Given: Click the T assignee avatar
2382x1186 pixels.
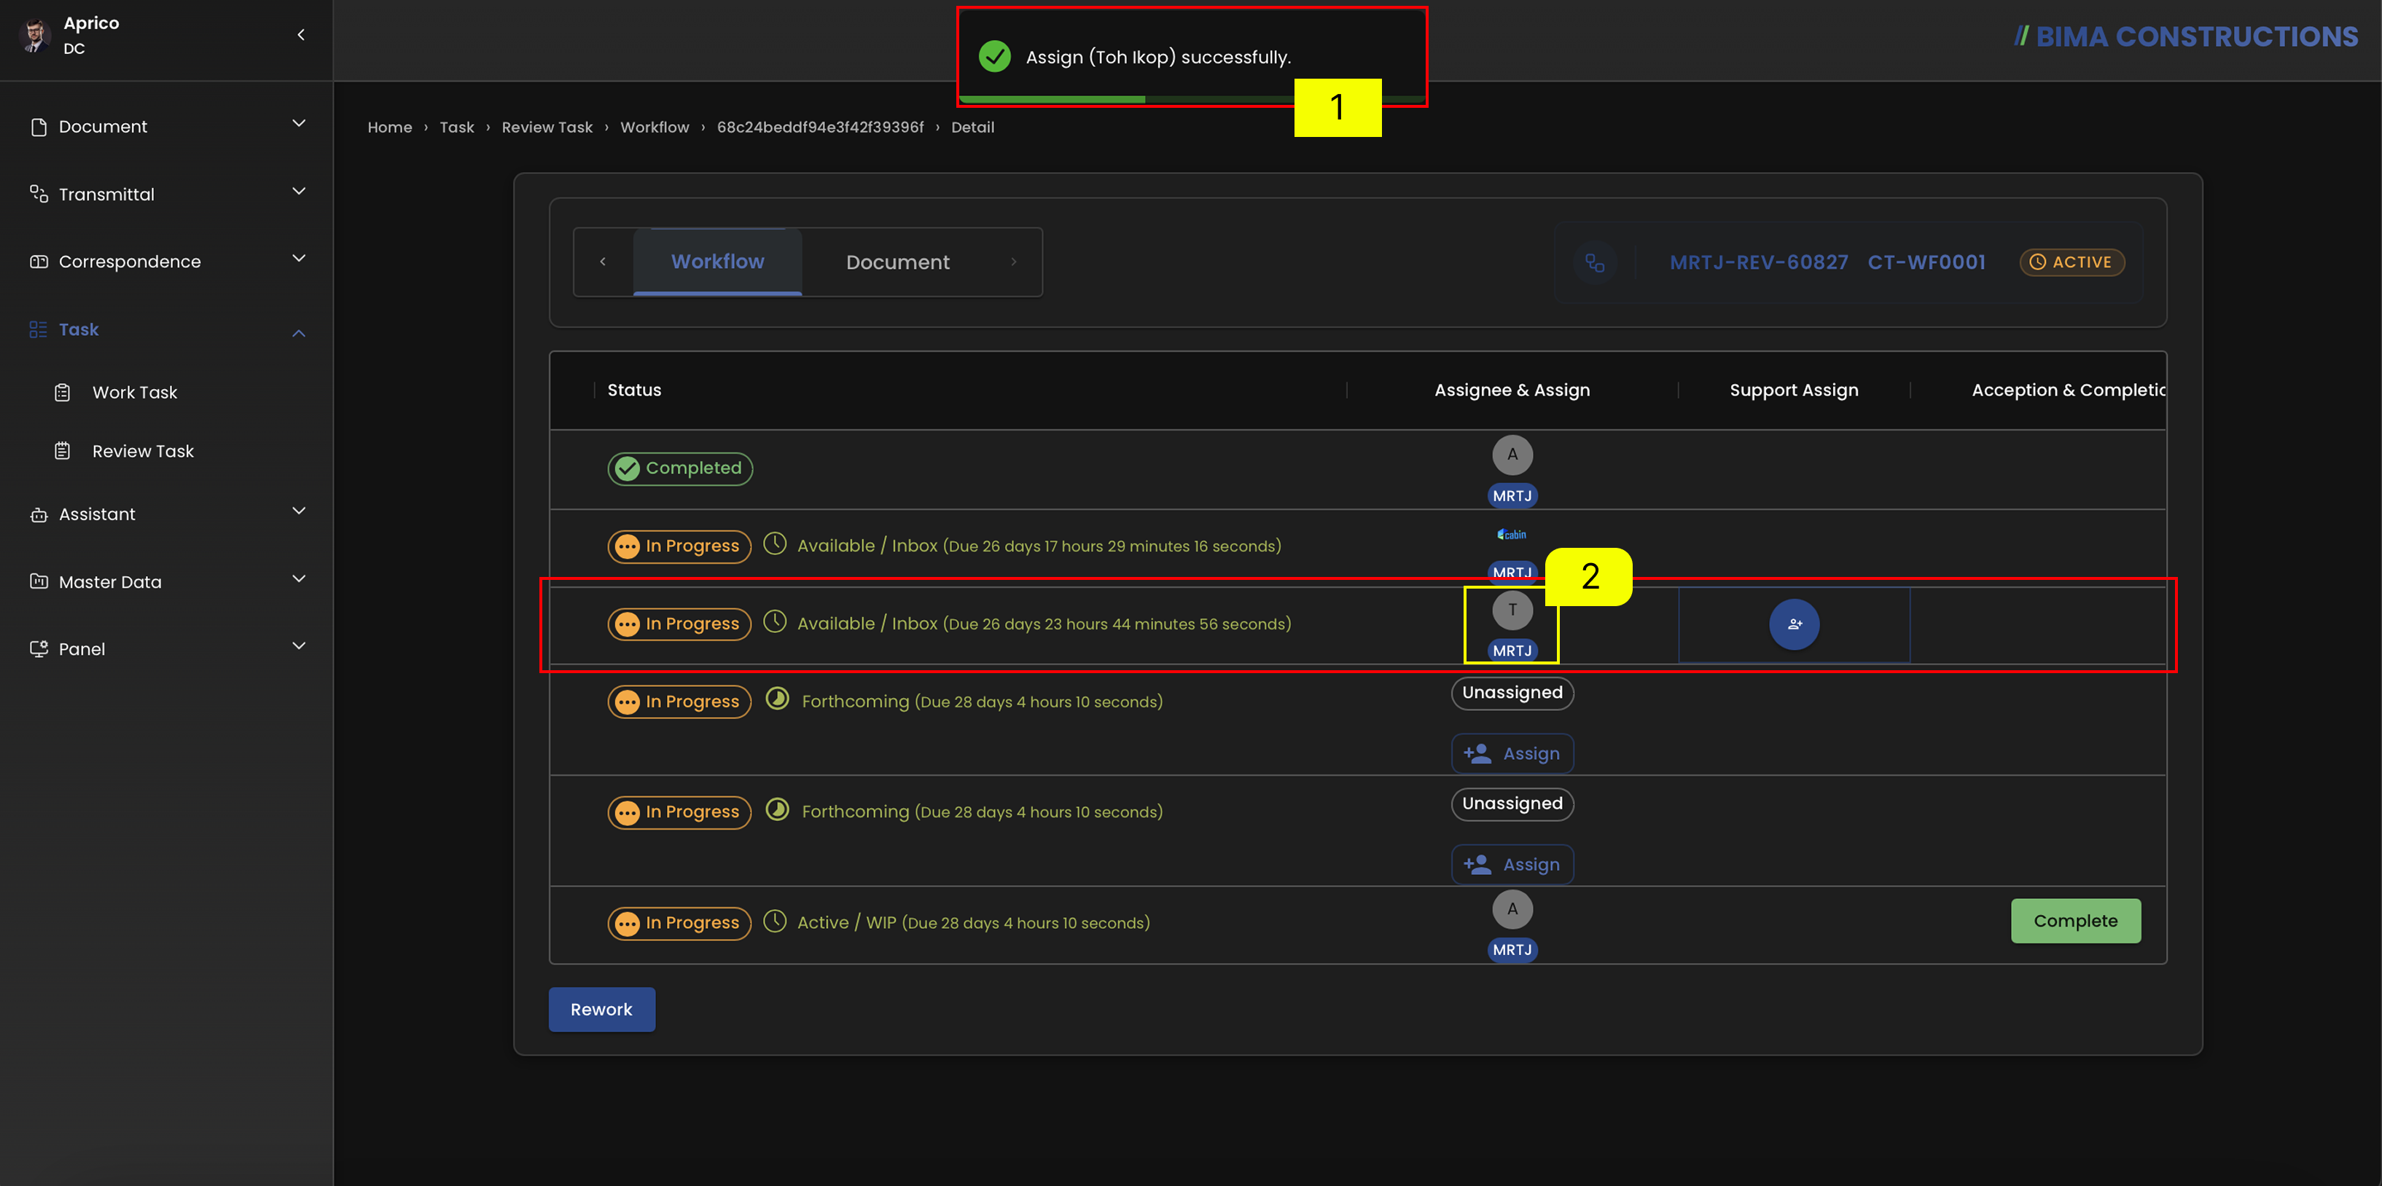Looking at the screenshot, I should coord(1512,610).
